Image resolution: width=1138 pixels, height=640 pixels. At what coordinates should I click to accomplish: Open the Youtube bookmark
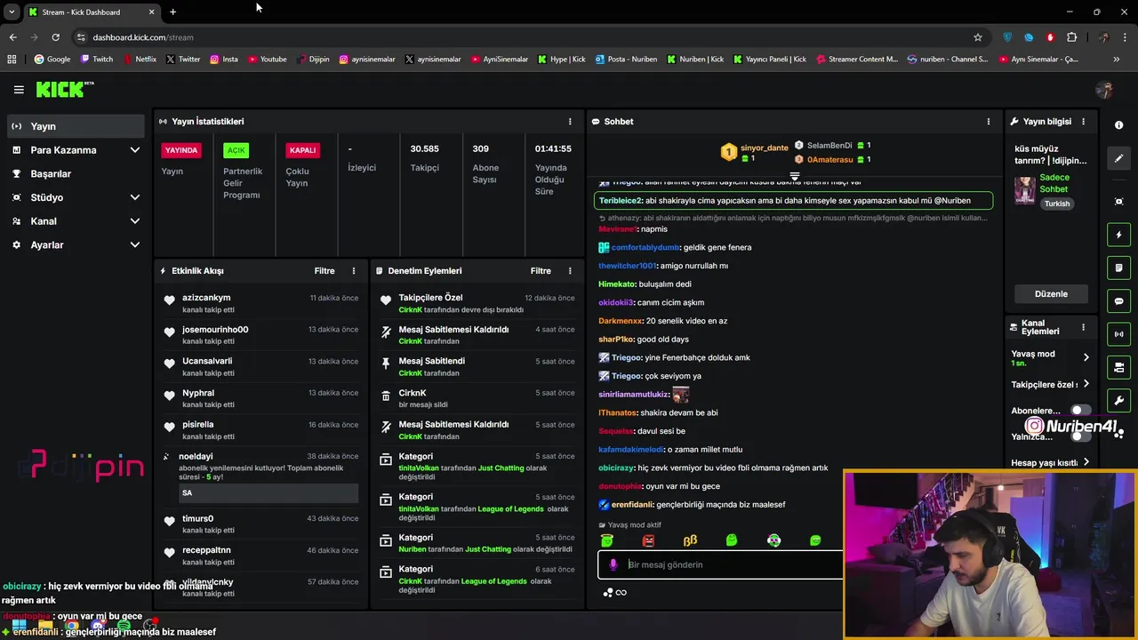click(x=267, y=60)
